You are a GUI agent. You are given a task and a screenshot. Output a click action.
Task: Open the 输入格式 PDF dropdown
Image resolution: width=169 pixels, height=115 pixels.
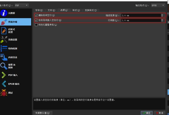(x=22, y=5)
